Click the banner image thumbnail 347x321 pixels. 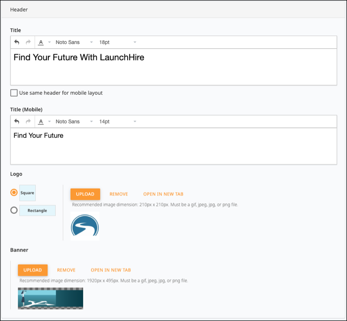pos(50,298)
